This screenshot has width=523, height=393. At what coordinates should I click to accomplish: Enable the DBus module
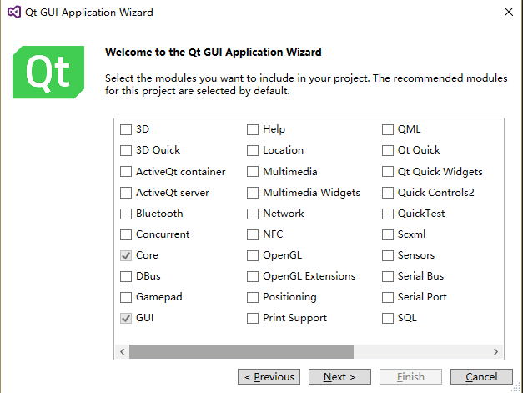pos(126,276)
